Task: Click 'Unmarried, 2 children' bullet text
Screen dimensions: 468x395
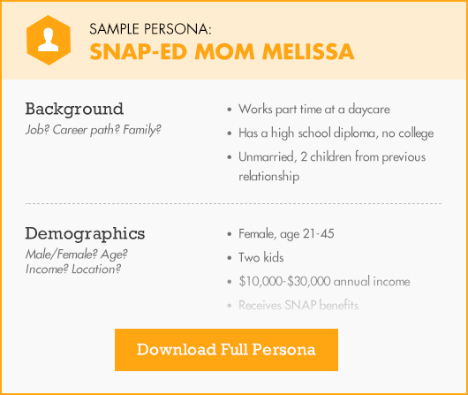Action: [332, 157]
